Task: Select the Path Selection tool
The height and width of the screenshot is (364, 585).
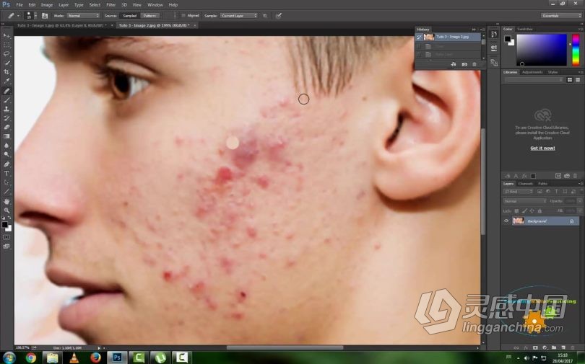Action: click(6, 182)
